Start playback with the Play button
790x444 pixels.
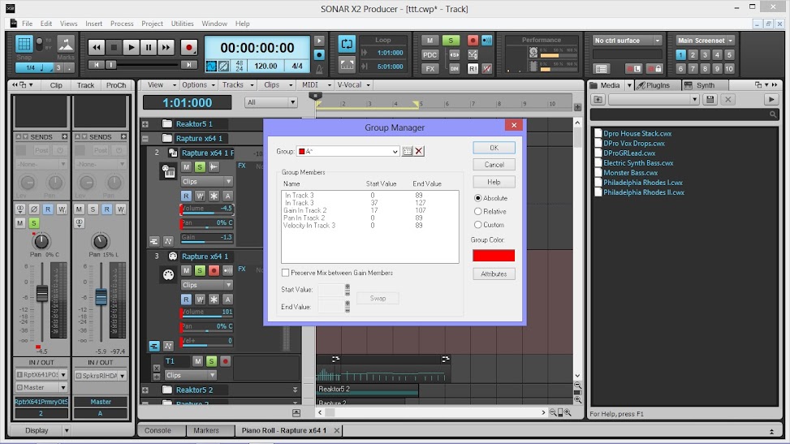click(131, 47)
